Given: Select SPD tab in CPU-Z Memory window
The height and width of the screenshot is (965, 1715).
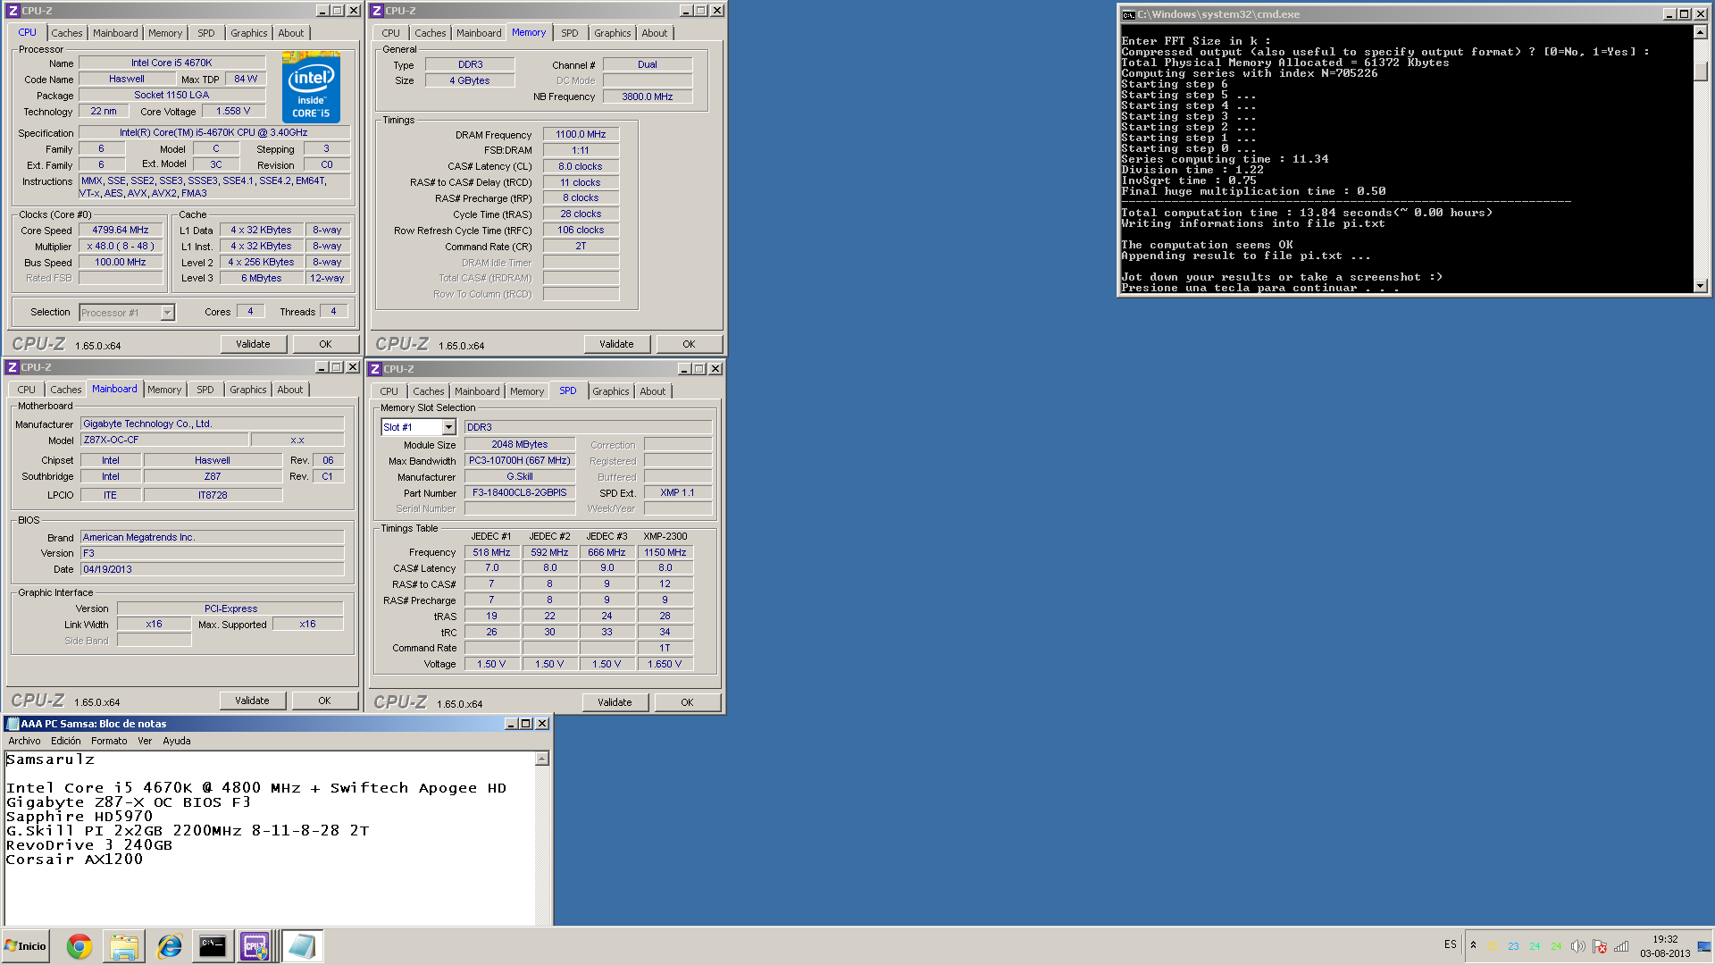Looking at the screenshot, I should click(570, 33).
